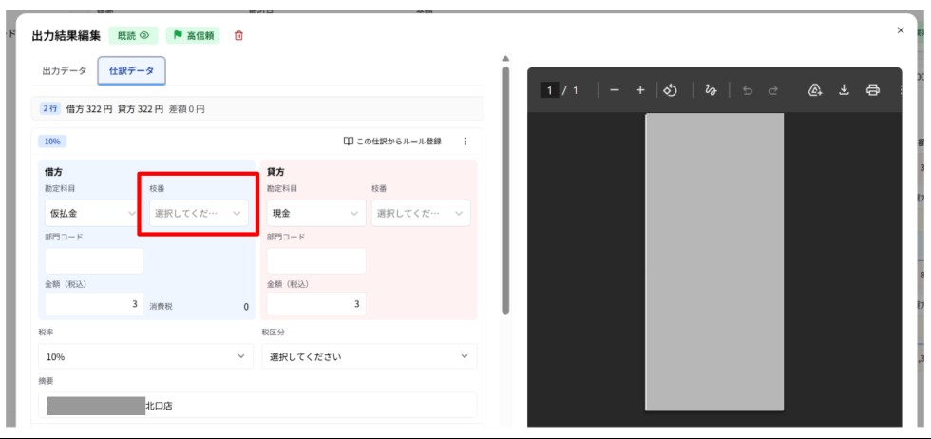Select the PDF draw annotation tool
Image resolution: width=931 pixels, height=439 pixels.
[x=711, y=90]
